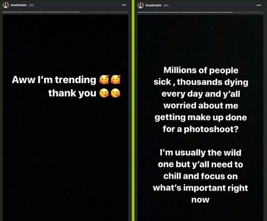The image size is (267, 221).
Task: Click the partially filled left story progress segment
Action: pyautogui.click(x=76, y=12)
